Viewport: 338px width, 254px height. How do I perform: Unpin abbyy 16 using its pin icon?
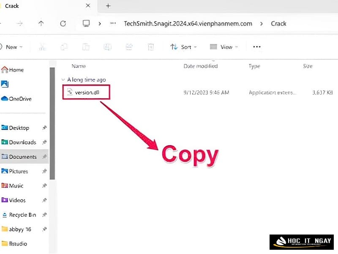[44, 229]
